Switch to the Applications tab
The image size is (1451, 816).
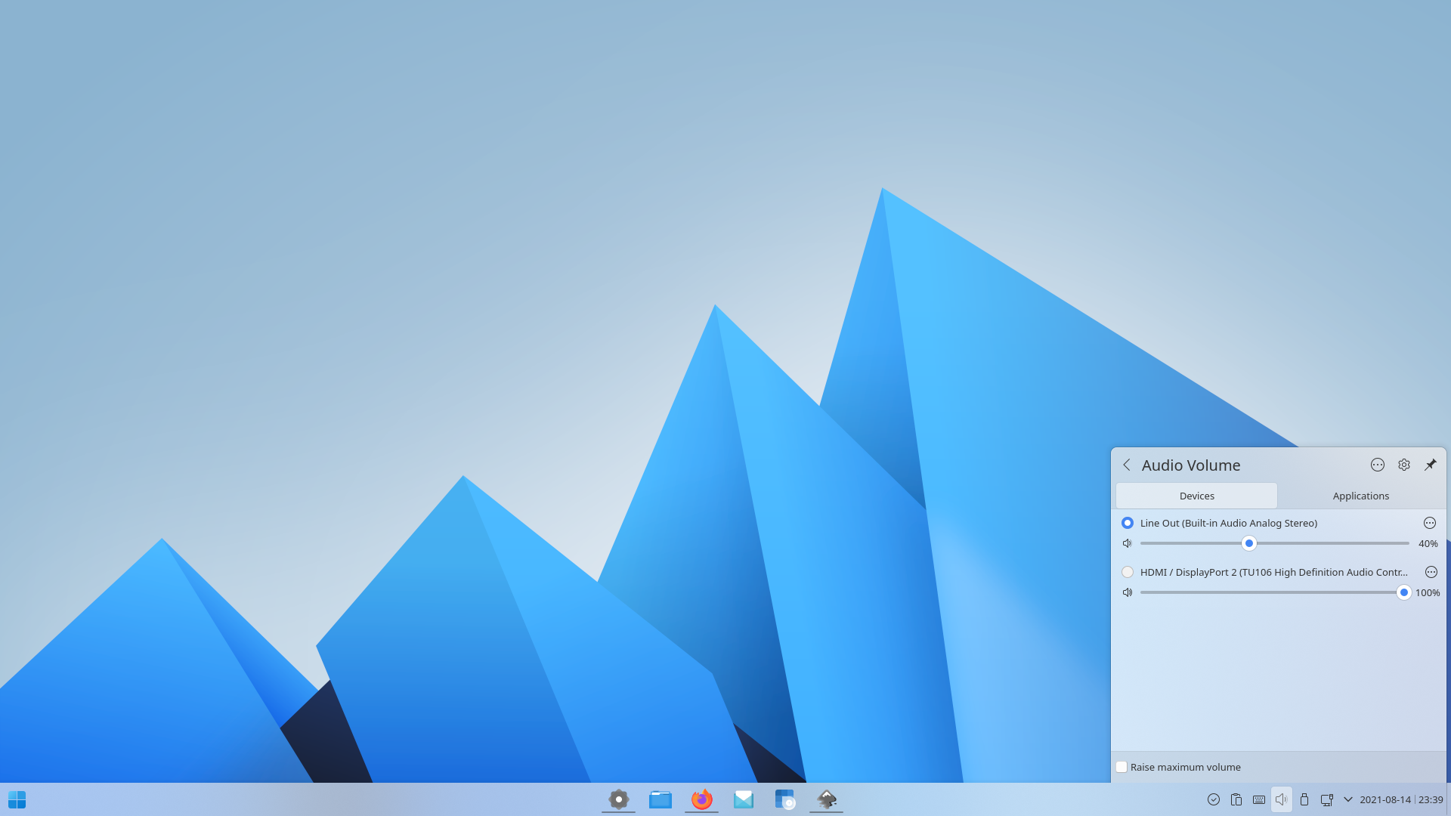1361,496
